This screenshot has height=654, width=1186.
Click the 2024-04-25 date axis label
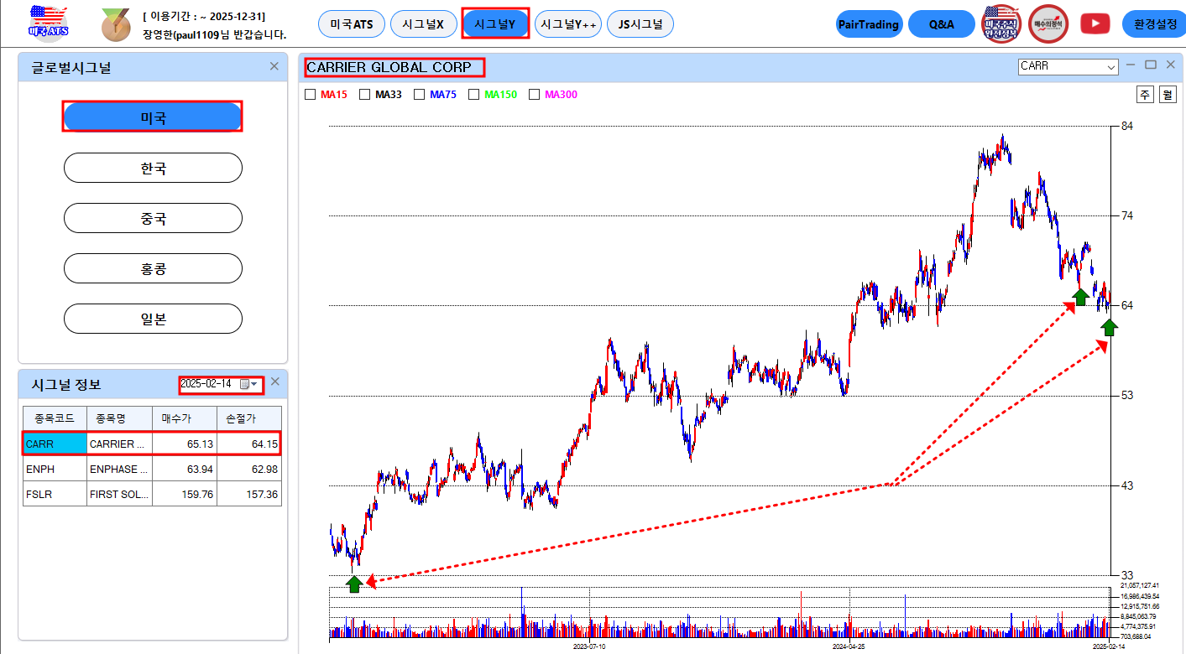[849, 647]
